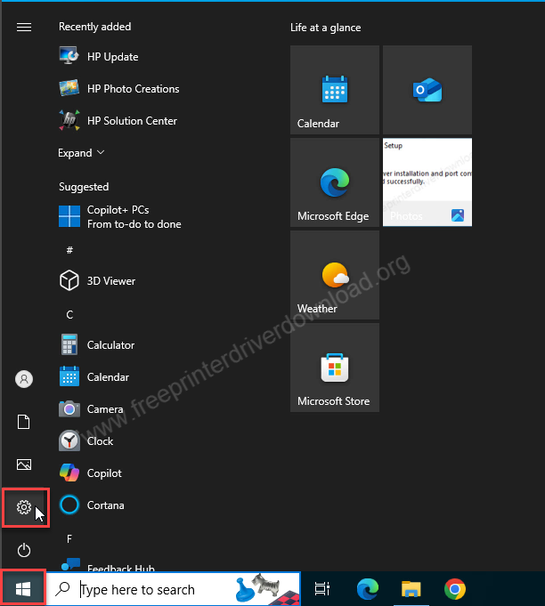Open the Clock app
Screen dimensions: 545x606
pyautogui.click(x=85, y=441)
